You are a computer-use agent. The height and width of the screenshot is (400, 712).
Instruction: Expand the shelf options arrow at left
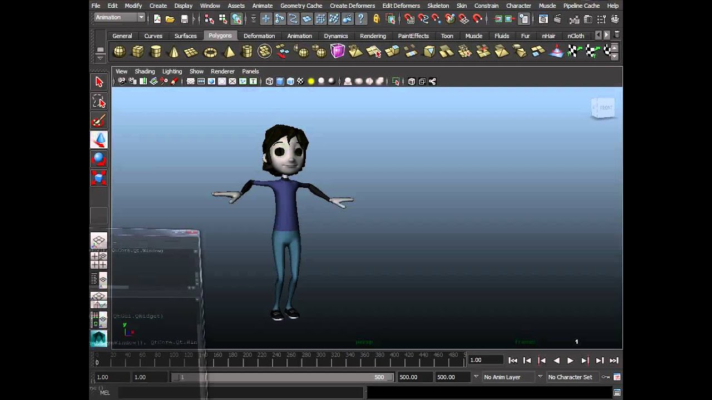point(100,58)
